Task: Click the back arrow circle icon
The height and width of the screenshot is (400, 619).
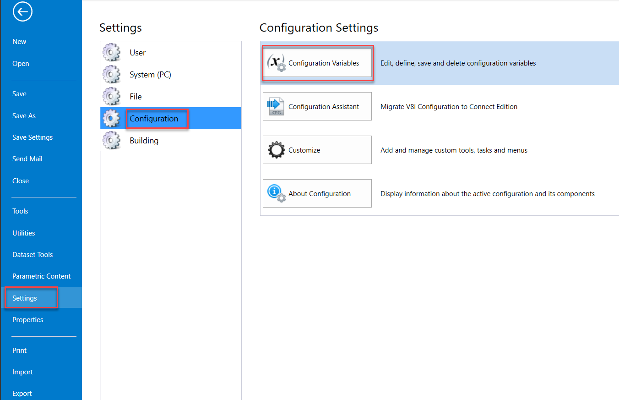Action: pyautogui.click(x=22, y=12)
